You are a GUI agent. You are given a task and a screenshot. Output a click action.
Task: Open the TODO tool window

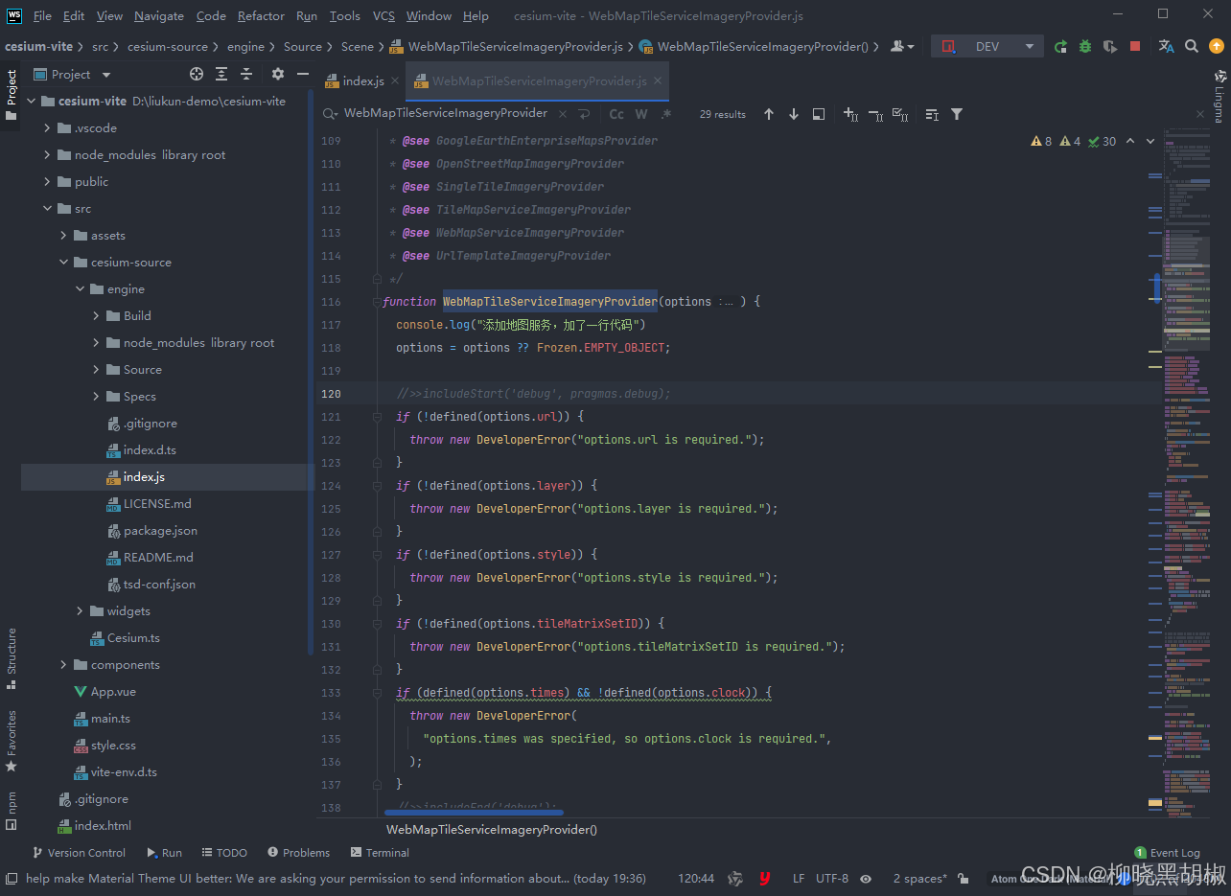223,852
